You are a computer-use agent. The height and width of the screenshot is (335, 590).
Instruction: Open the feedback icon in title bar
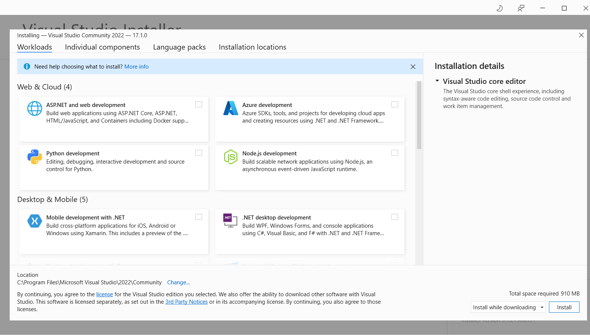click(521, 8)
